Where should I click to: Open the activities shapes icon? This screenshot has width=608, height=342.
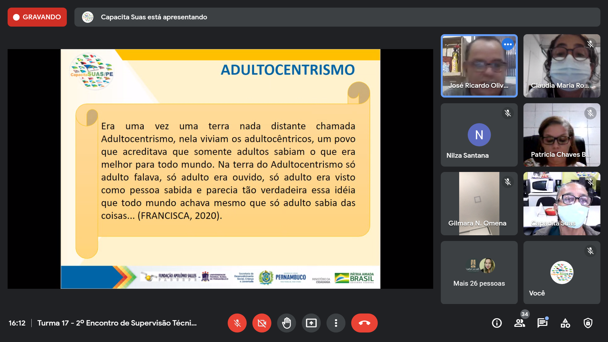coord(565,323)
